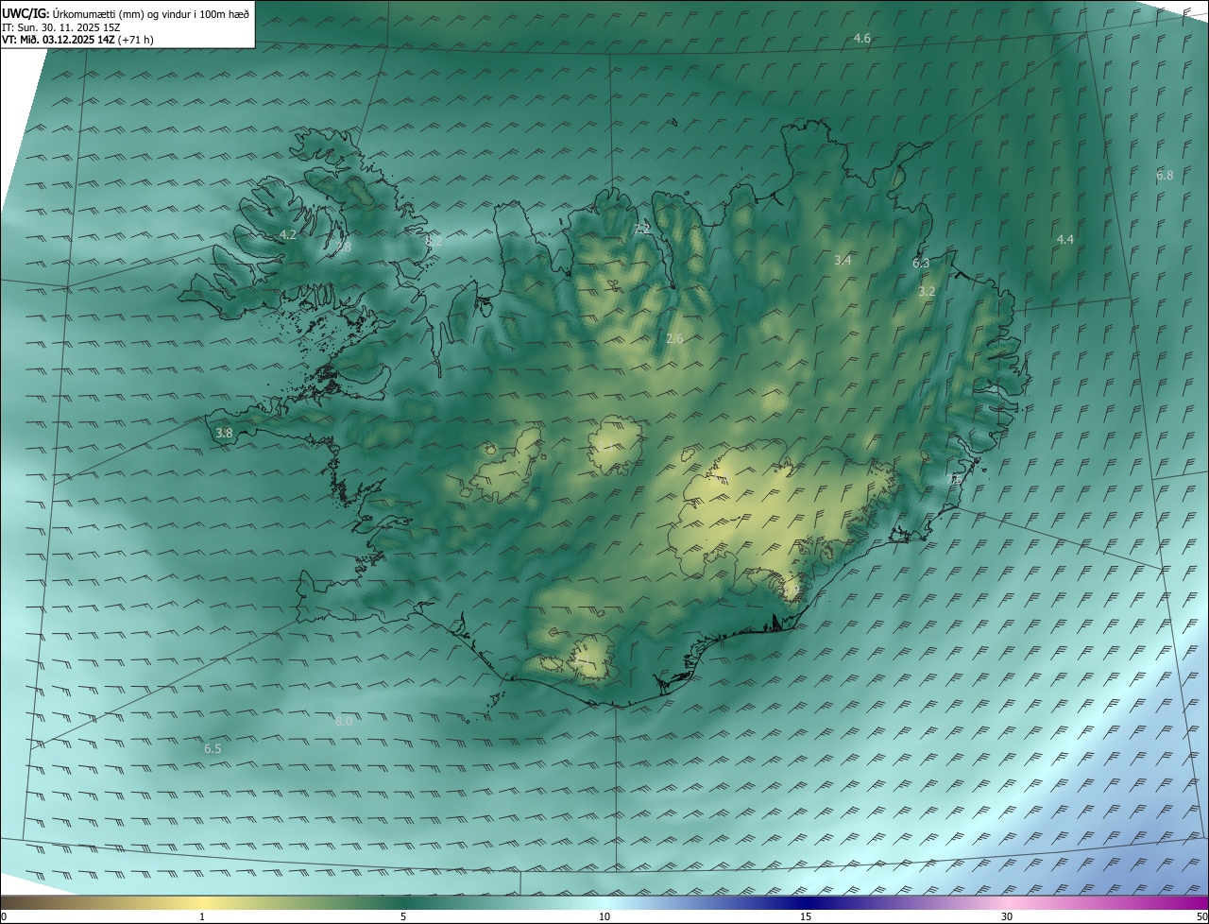The height and width of the screenshot is (924, 1209).
Task: Click the map value 3.2
Action: [x=927, y=291]
